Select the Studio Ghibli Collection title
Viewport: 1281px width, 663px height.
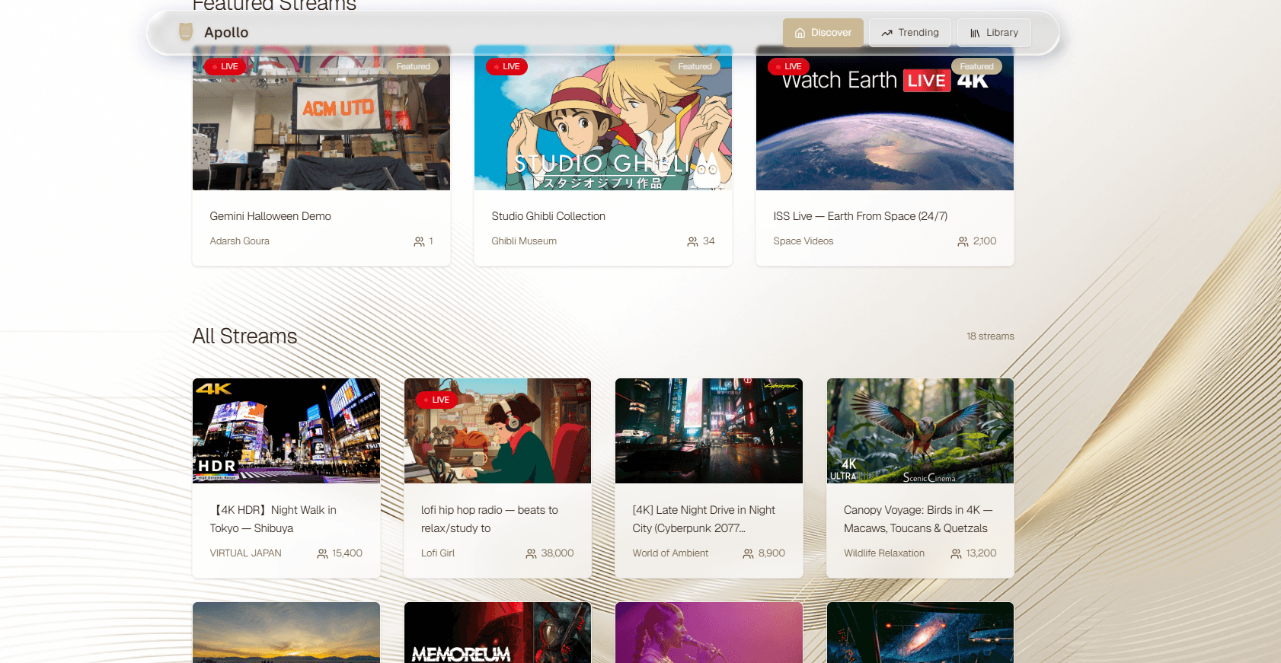tap(548, 216)
